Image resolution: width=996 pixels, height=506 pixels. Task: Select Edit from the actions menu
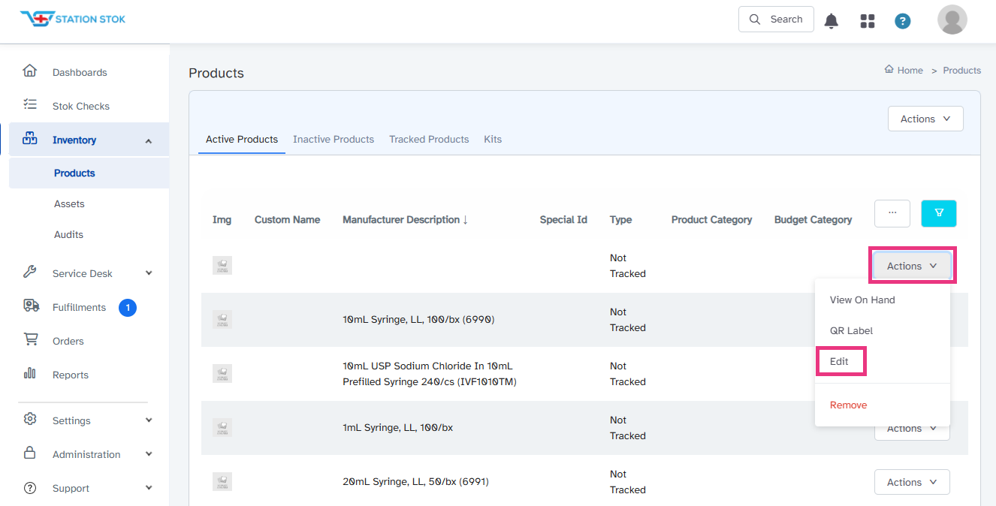pyautogui.click(x=840, y=361)
